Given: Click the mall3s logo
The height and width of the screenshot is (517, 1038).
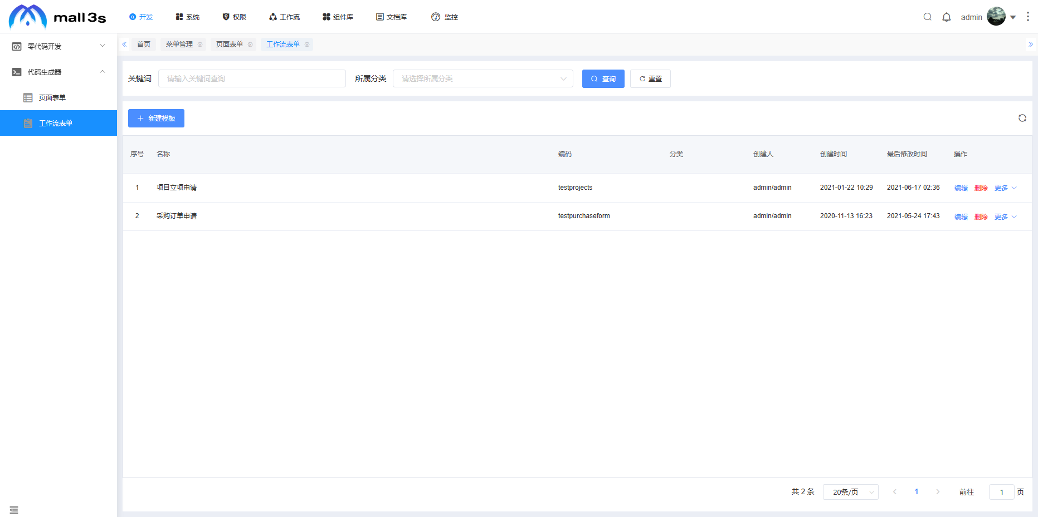Looking at the screenshot, I should click(x=57, y=17).
